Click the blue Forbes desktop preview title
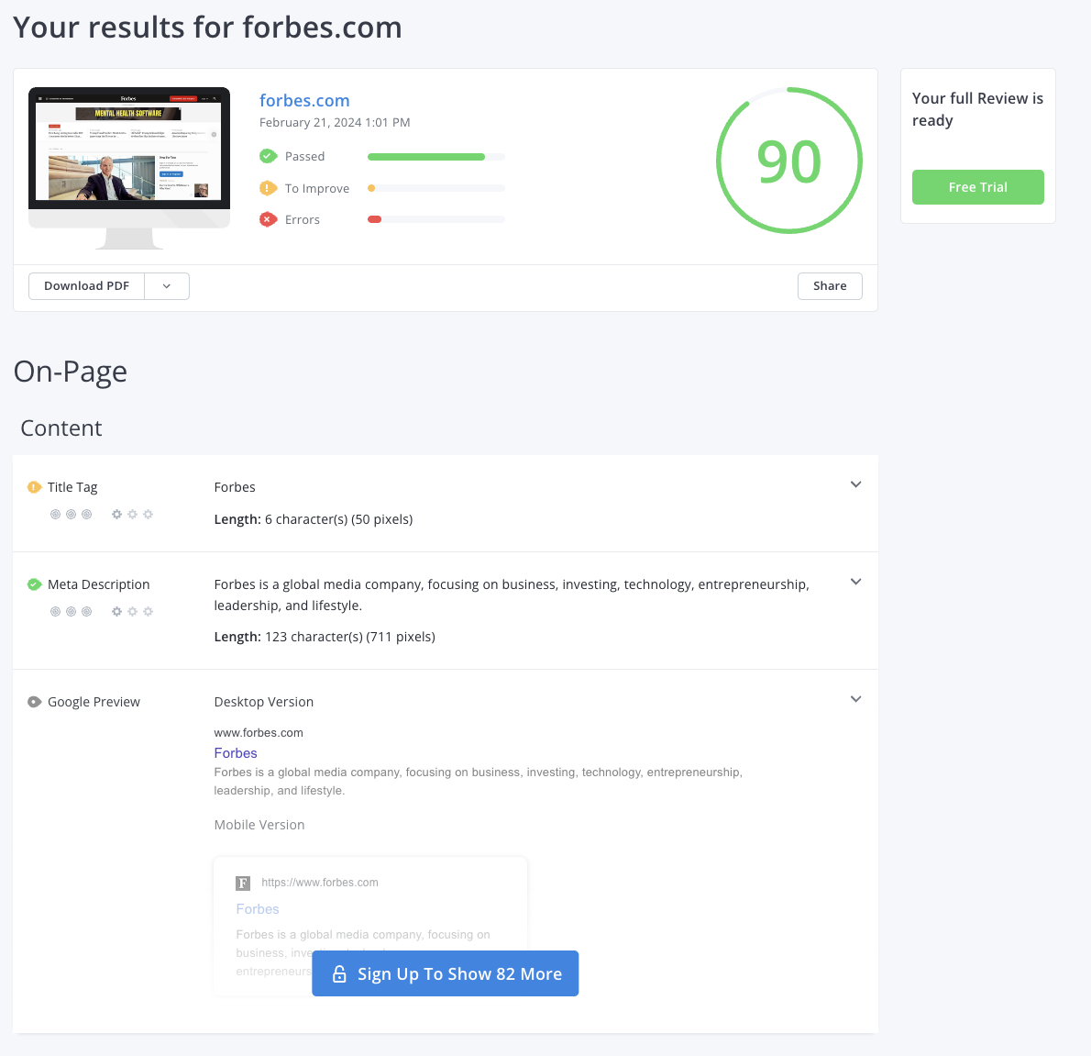 point(236,753)
